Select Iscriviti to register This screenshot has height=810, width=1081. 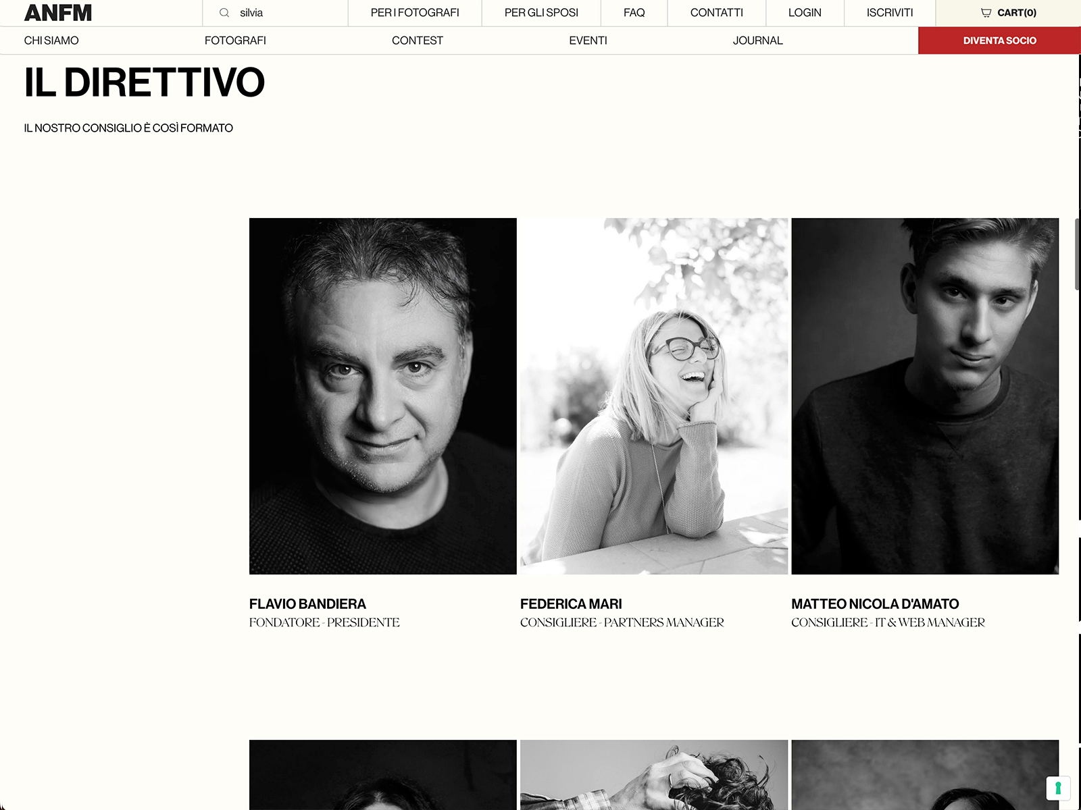click(x=890, y=13)
